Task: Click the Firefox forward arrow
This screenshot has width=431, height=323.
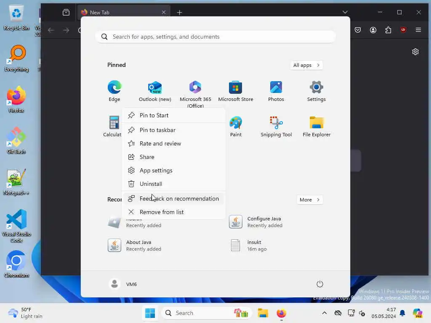Action: click(66, 30)
